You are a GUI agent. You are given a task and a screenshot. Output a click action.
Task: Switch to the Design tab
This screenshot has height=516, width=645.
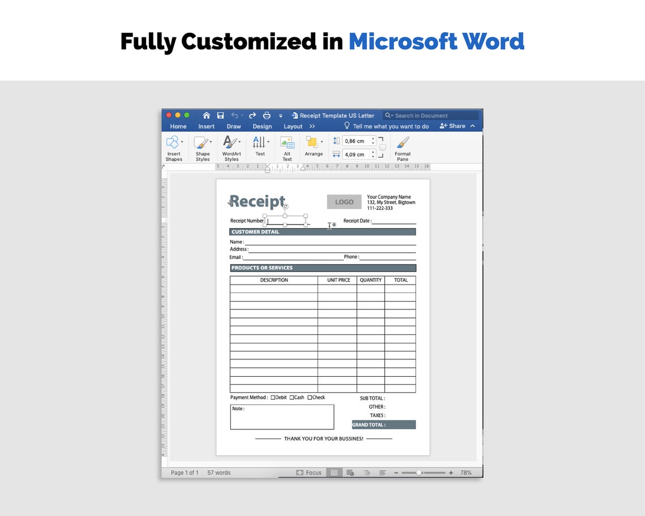[262, 126]
